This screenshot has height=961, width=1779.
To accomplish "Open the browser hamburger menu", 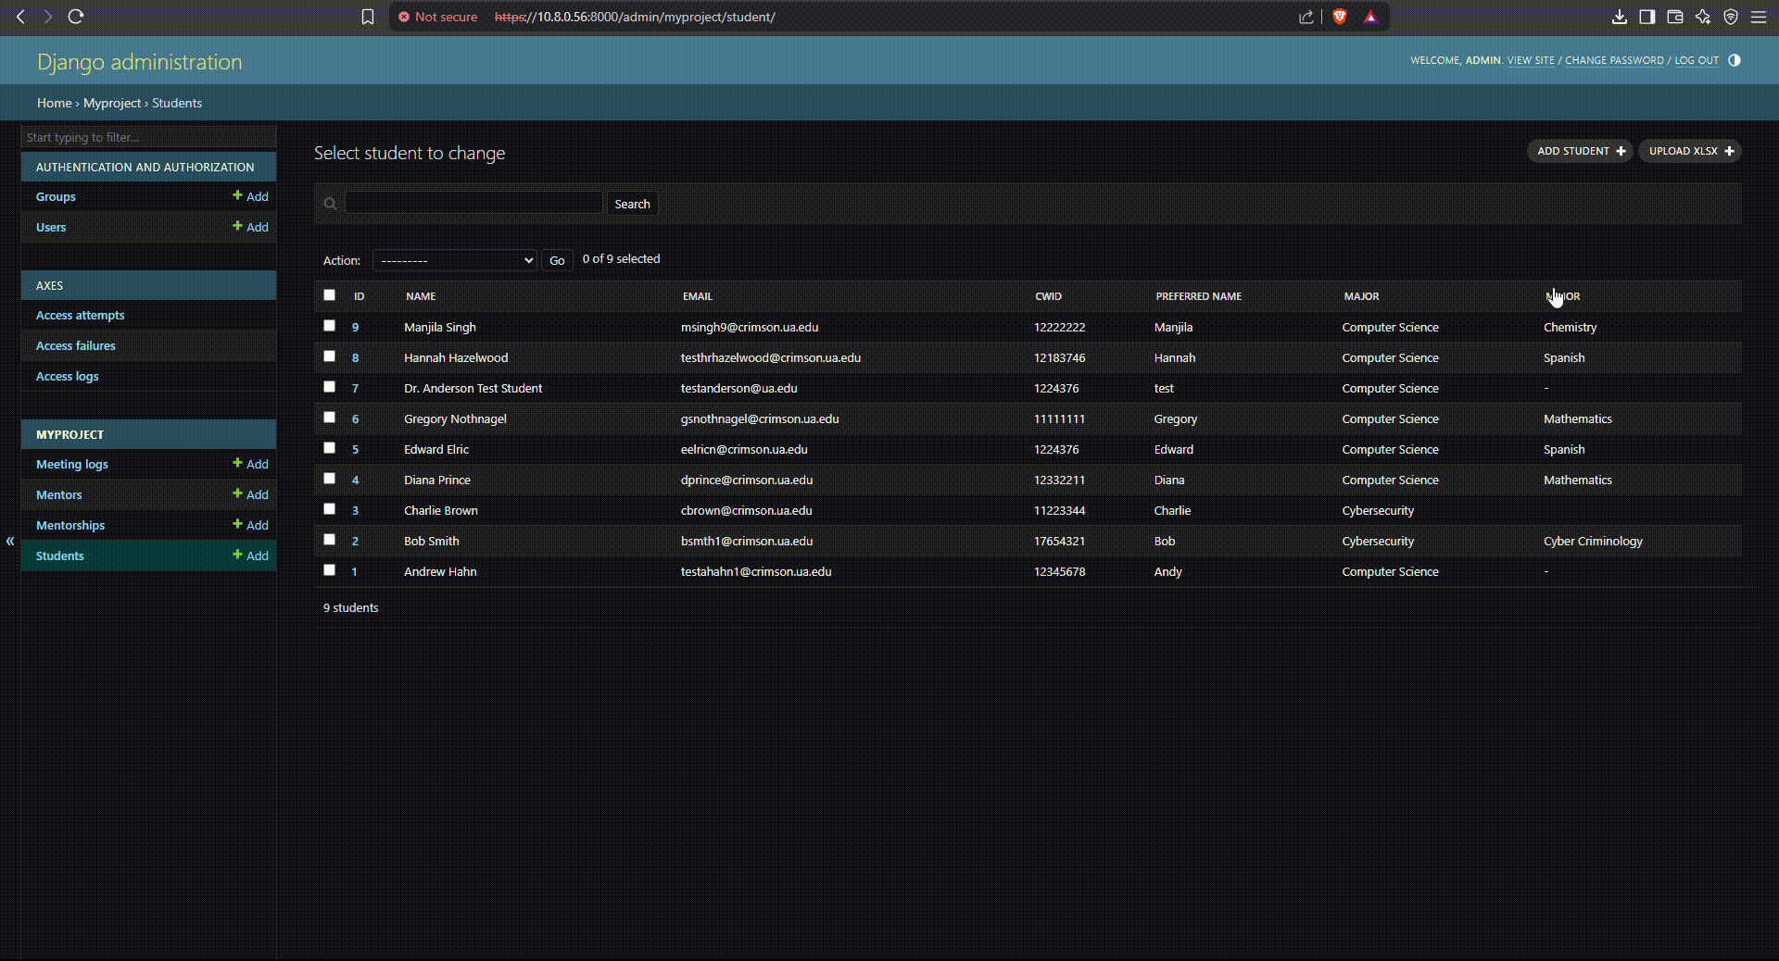I will pyautogui.click(x=1758, y=17).
